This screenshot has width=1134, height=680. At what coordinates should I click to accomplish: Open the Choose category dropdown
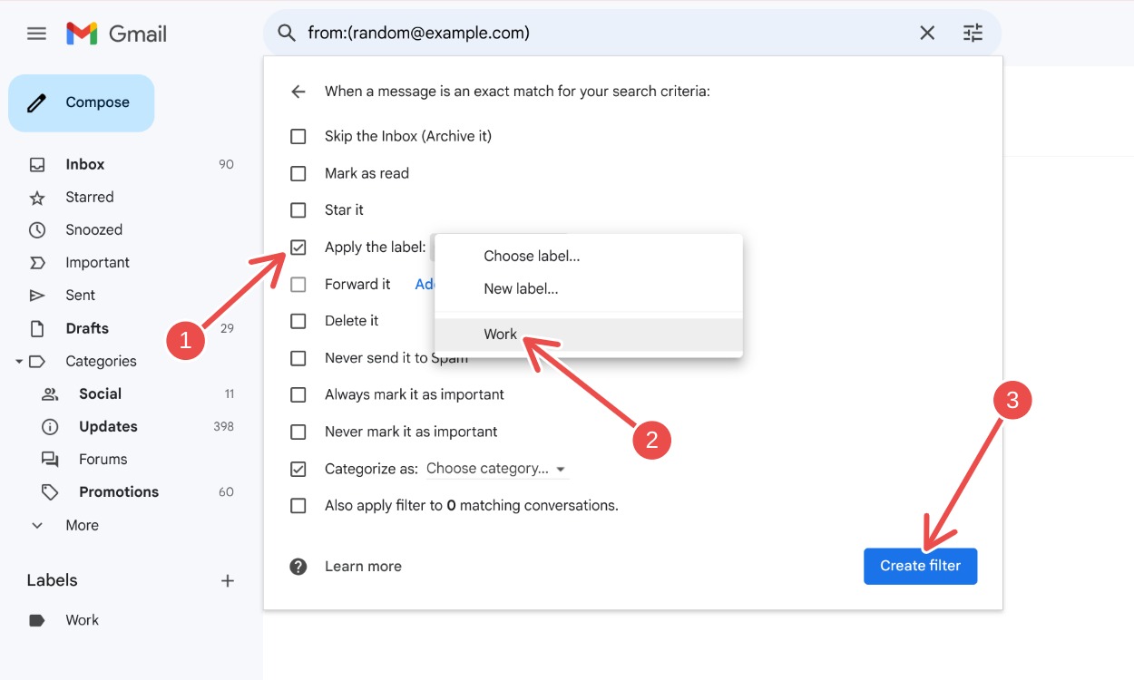(x=496, y=468)
